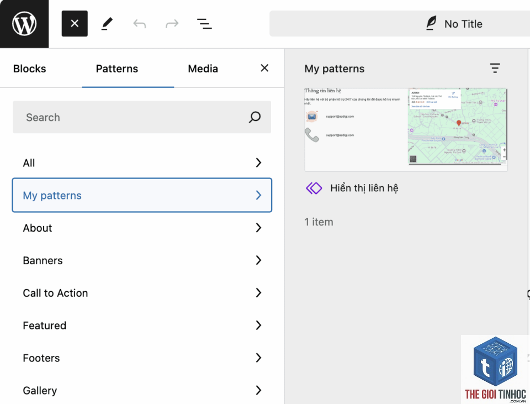Click the purple synced pattern icon
Viewport: 530px width, 404px height.
[x=314, y=188]
